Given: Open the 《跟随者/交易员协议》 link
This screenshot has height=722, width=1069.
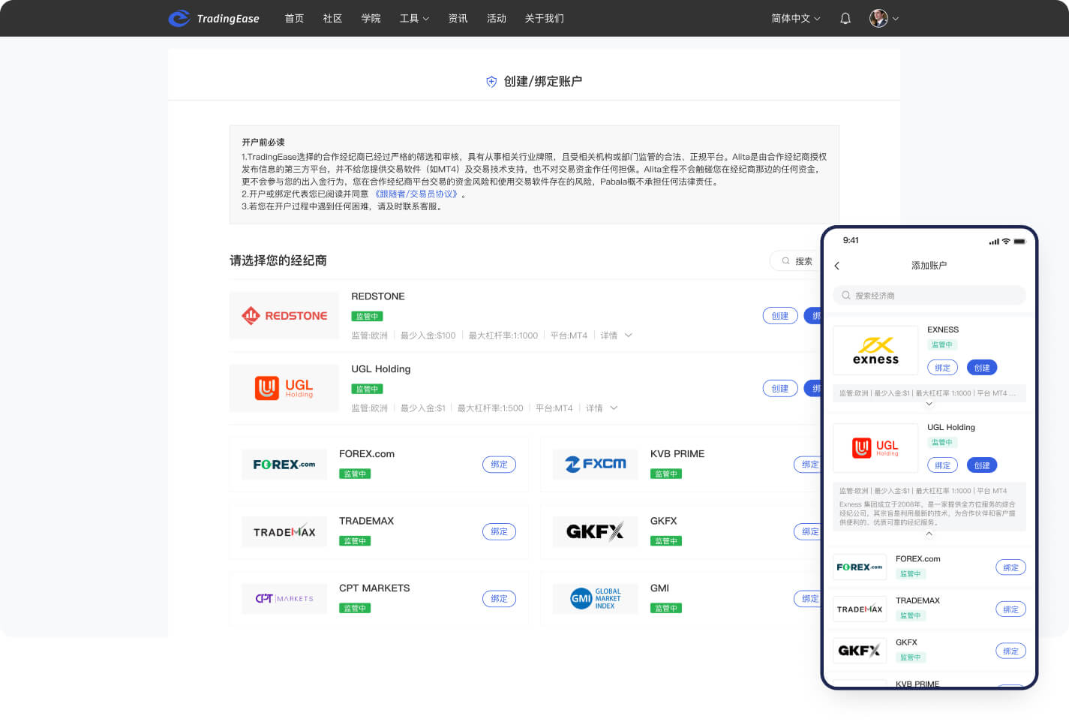Looking at the screenshot, I should point(416,194).
